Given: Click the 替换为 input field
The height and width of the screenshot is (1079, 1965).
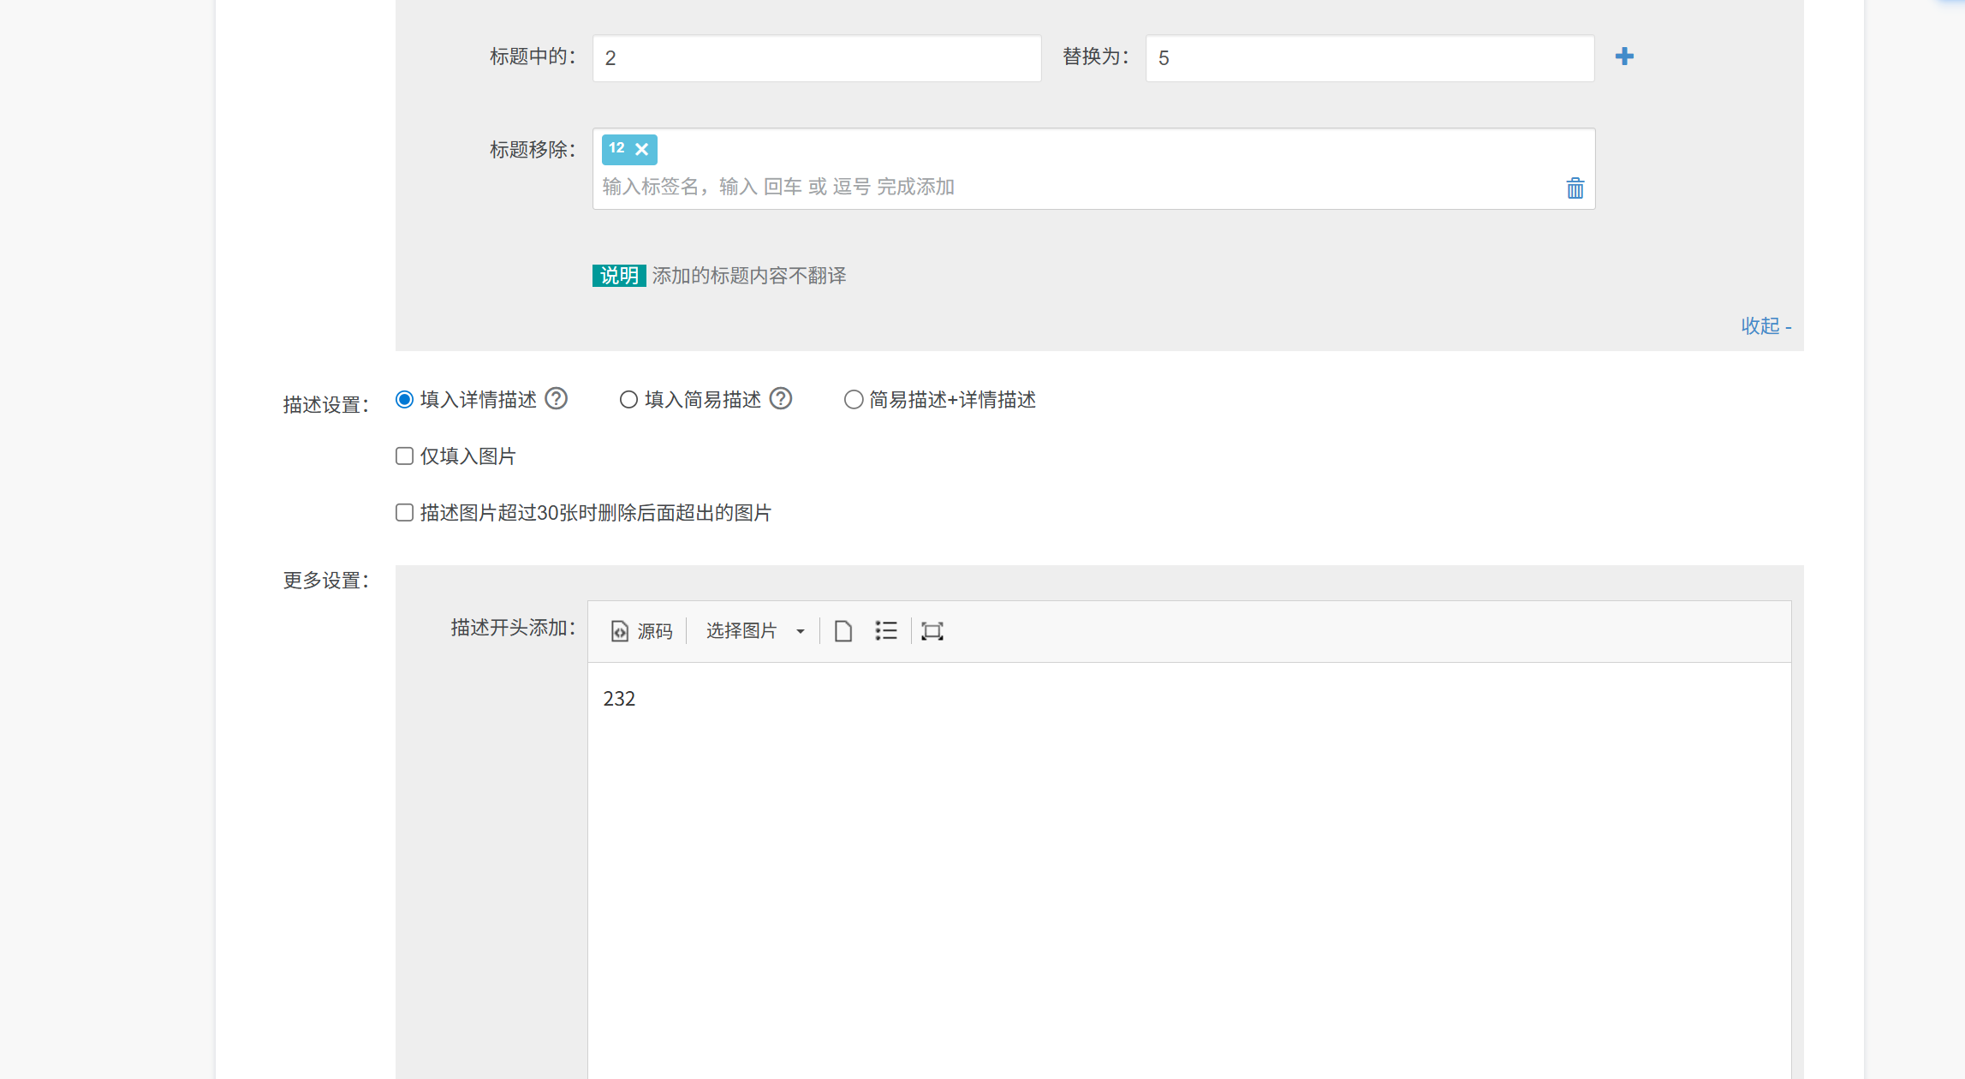Looking at the screenshot, I should 1369,58.
